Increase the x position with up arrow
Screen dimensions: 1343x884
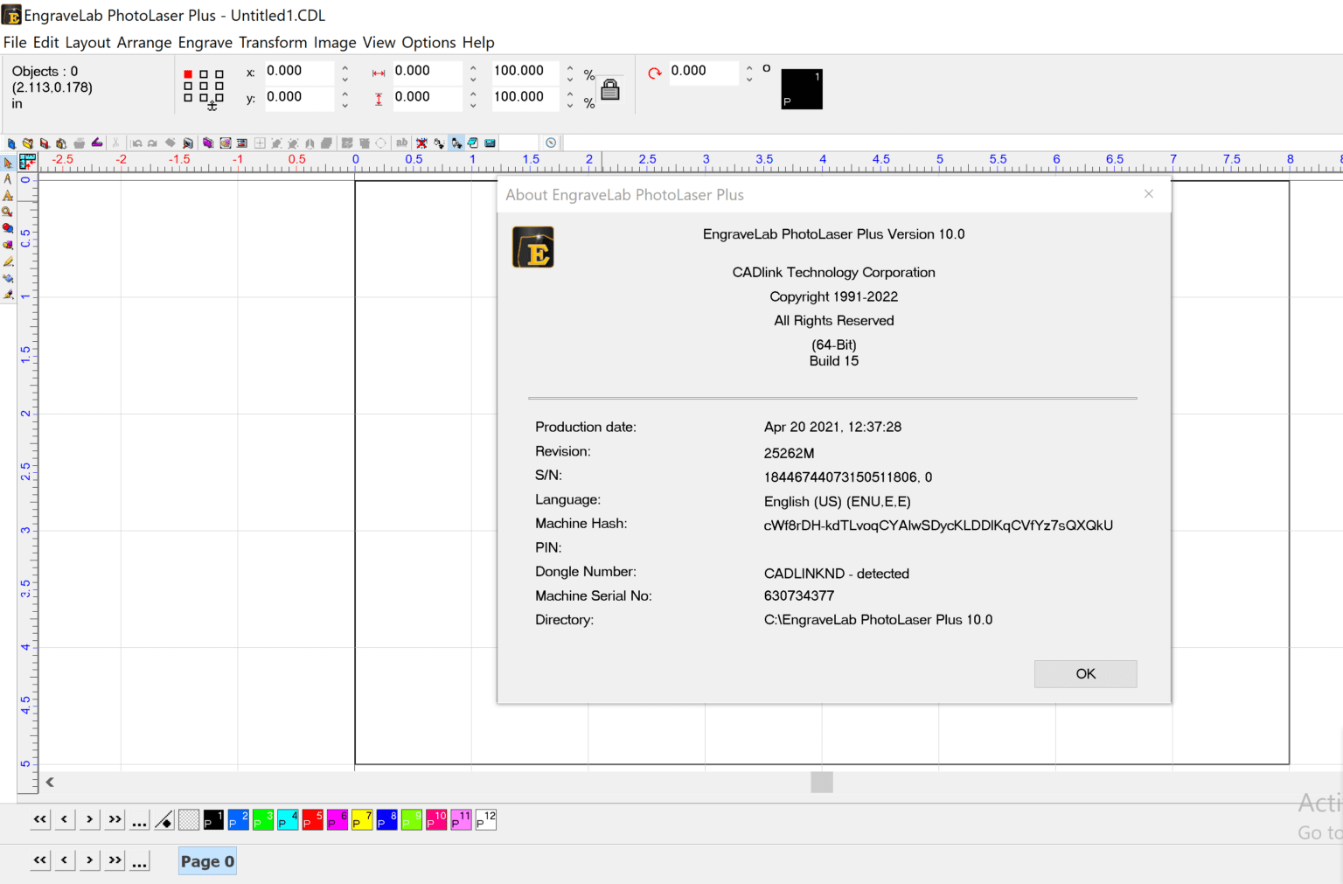tap(345, 67)
